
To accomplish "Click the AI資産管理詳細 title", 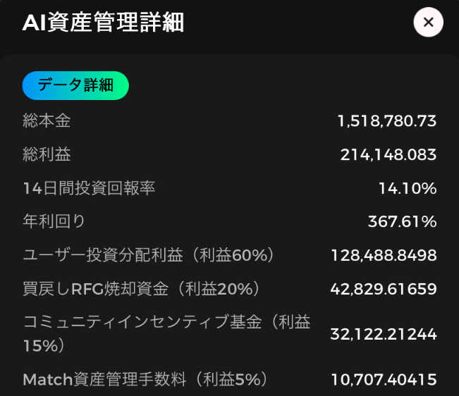I will [103, 23].
